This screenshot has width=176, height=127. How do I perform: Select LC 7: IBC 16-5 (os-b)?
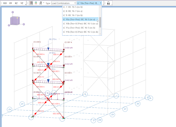point(80,7)
